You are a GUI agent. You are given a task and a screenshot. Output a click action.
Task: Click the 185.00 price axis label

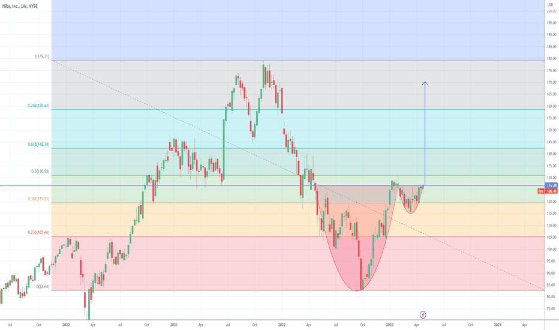[551, 47]
